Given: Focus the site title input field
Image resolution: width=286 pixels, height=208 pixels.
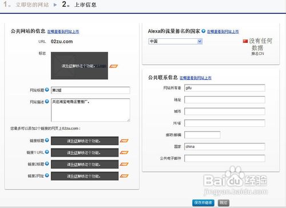Looking at the screenshot, I should (x=90, y=90).
